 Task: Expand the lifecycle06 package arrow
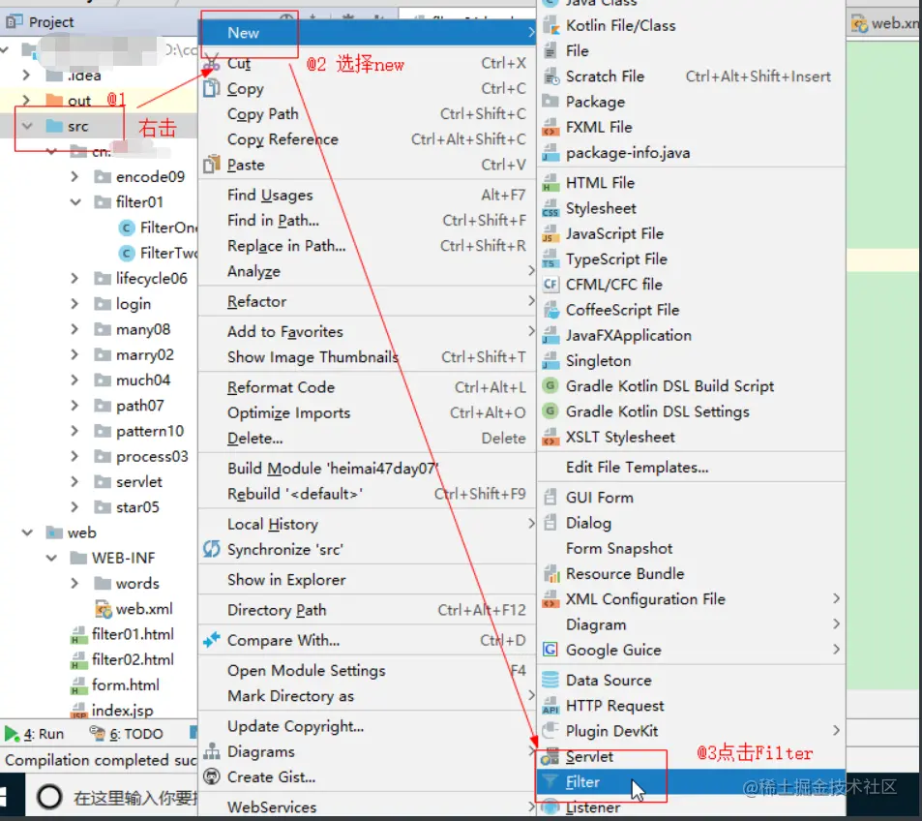coord(74,279)
